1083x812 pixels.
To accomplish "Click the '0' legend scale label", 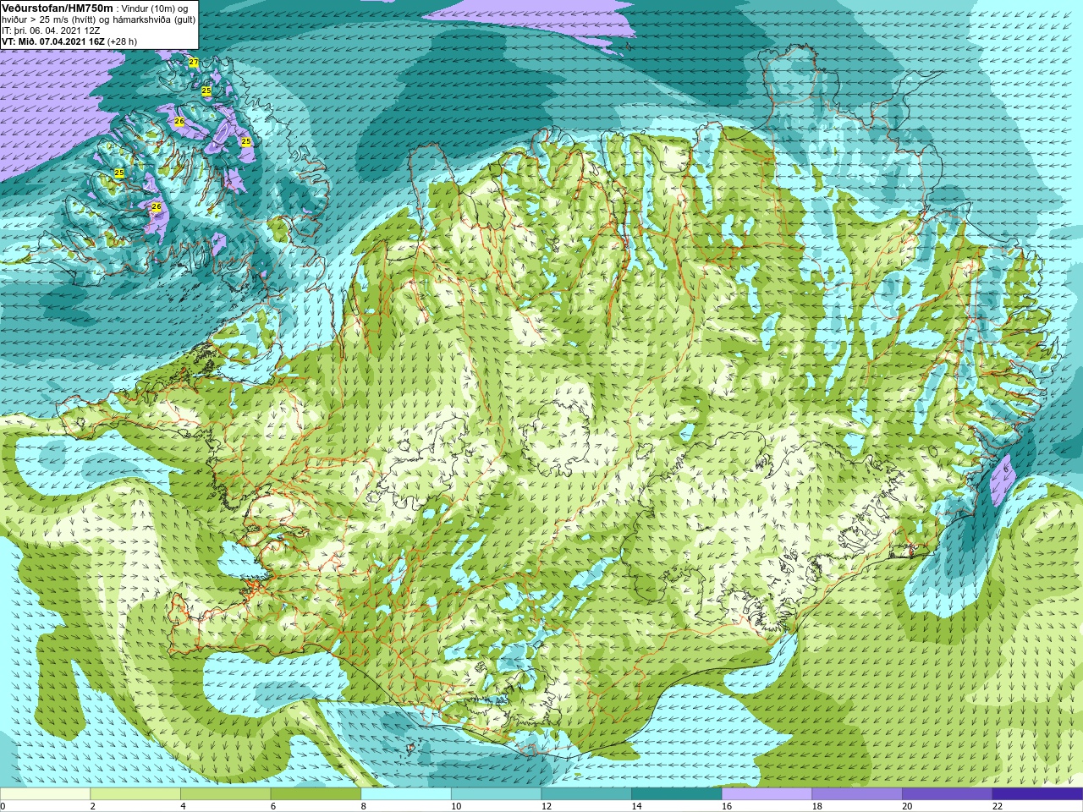I will pos(3,806).
